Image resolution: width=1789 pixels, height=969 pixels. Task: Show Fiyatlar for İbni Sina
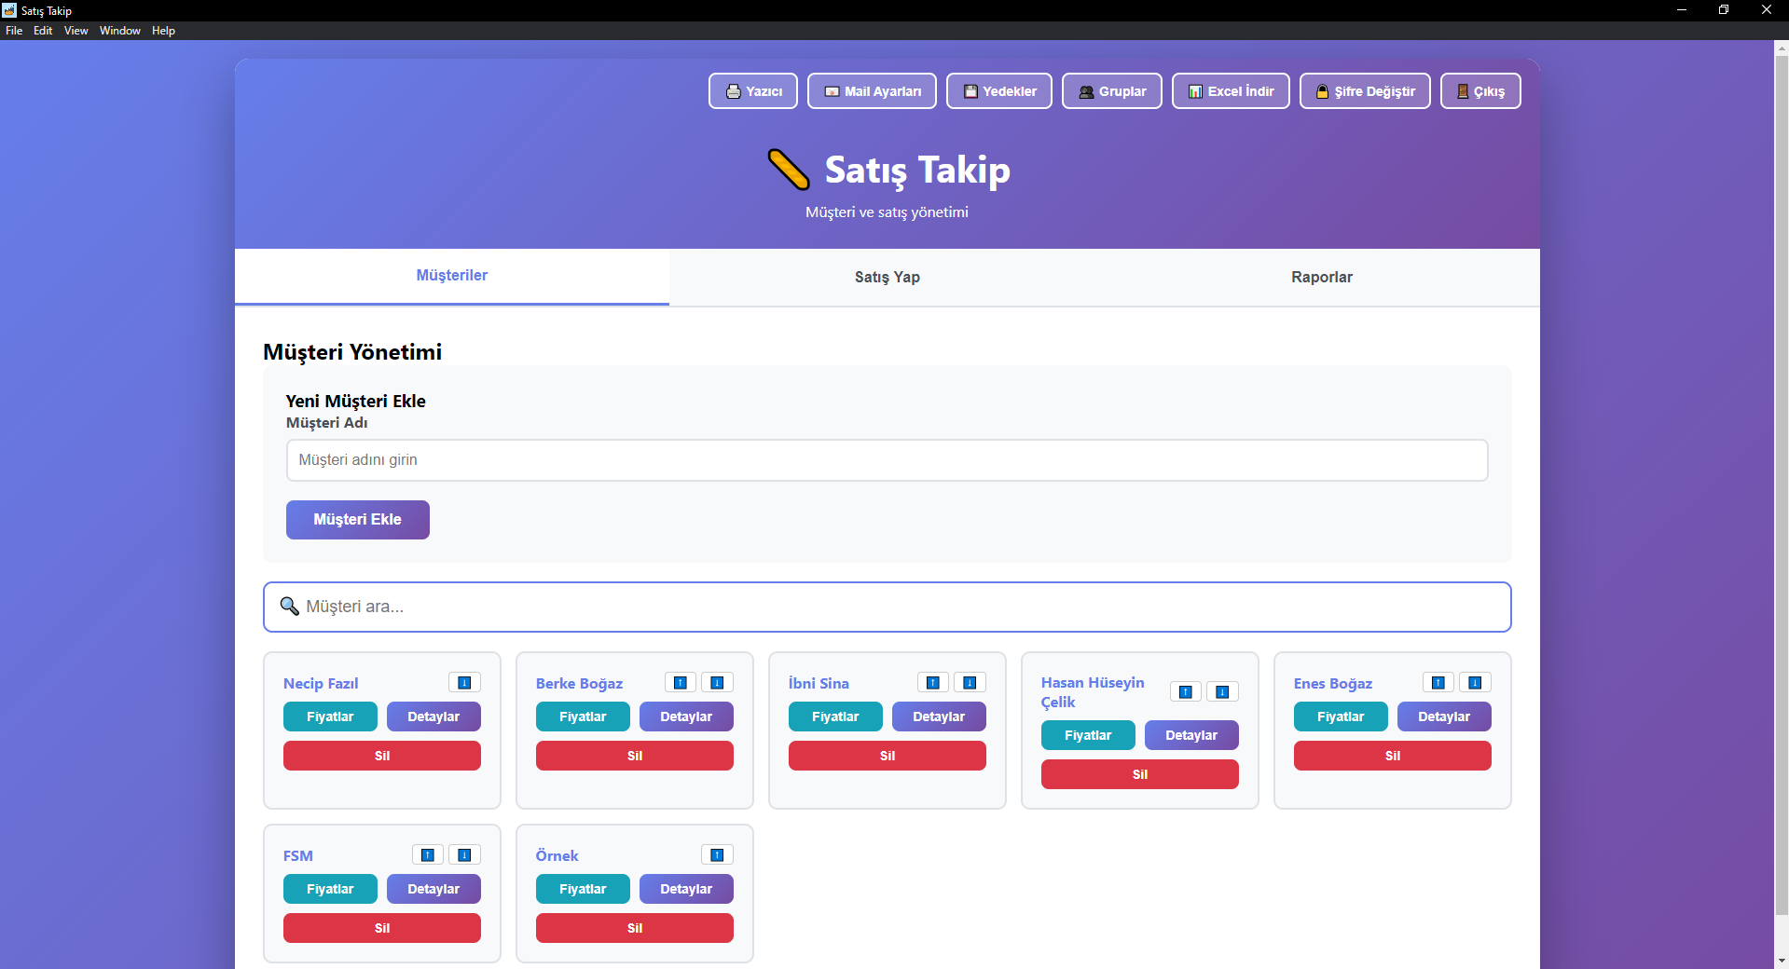[x=835, y=717]
